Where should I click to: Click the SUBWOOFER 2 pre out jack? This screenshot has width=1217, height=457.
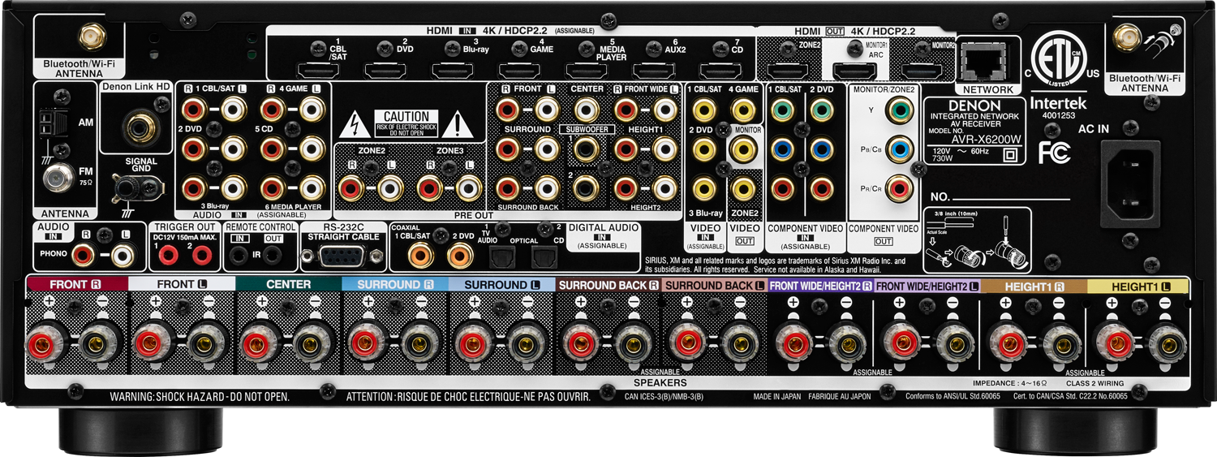coord(585,189)
